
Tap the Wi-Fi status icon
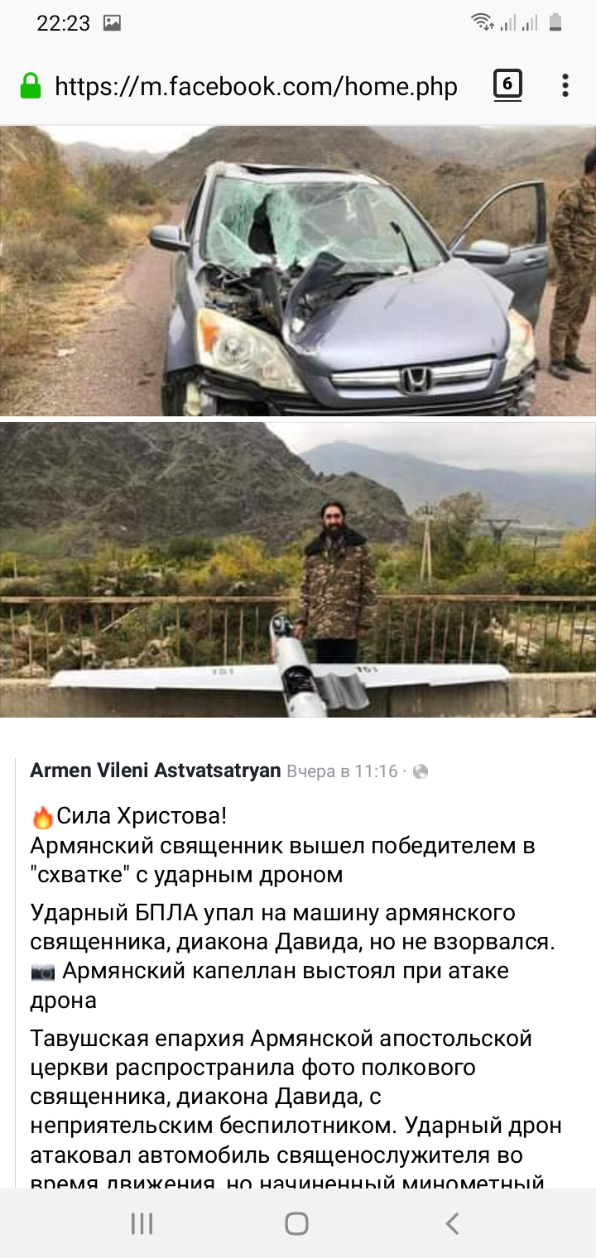482,22
